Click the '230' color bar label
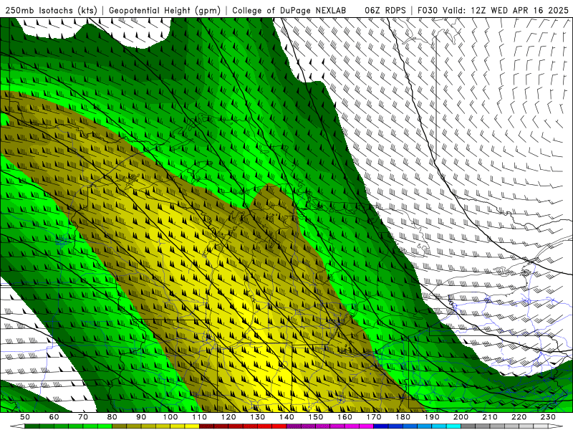The image size is (573, 430). click(x=548, y=417)
